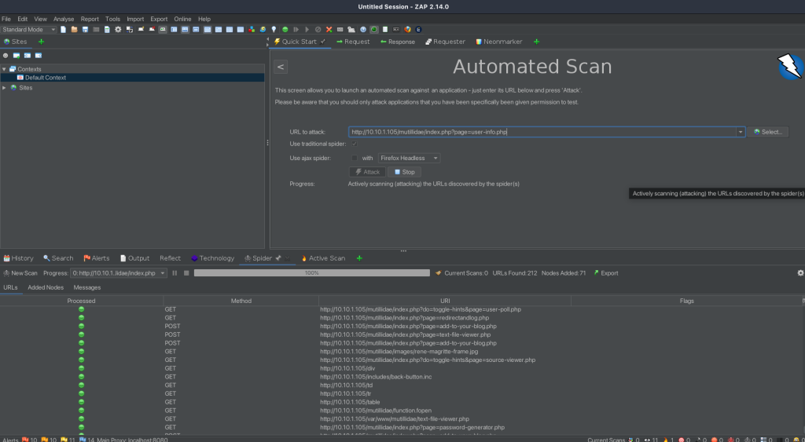Click the back arrow button in Quick Start
This screenshot has width=805, height=442.
point(281,68)
